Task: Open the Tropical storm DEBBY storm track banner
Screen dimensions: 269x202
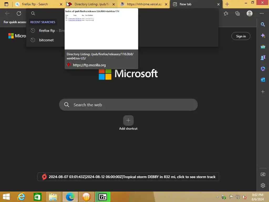Action: coord(128,177)
